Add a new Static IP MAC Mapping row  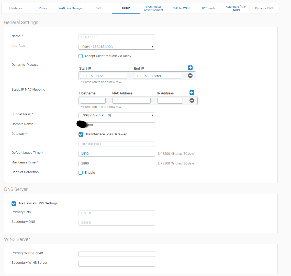click(192, 93)
